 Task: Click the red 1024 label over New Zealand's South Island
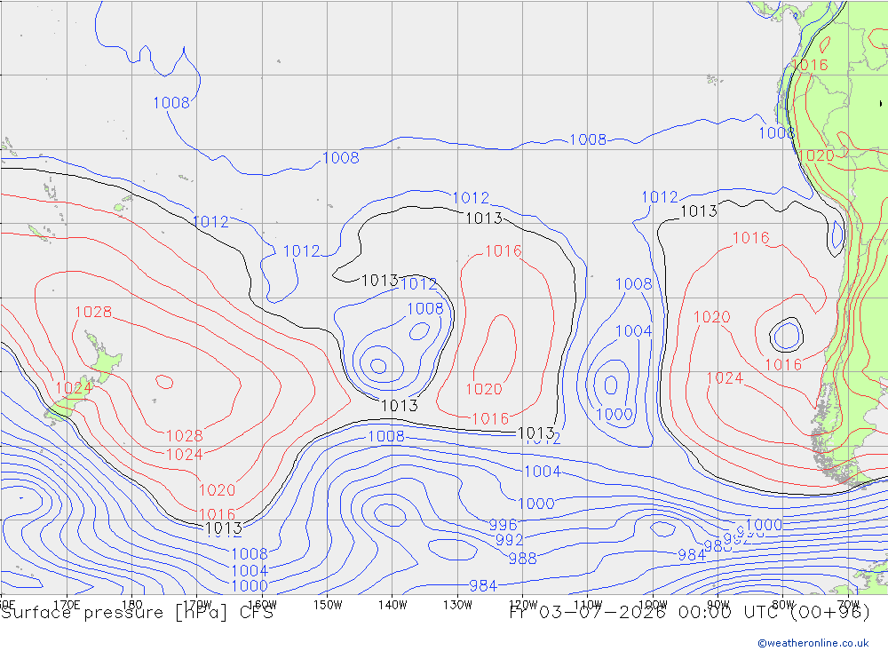click(x=75, y=388)
